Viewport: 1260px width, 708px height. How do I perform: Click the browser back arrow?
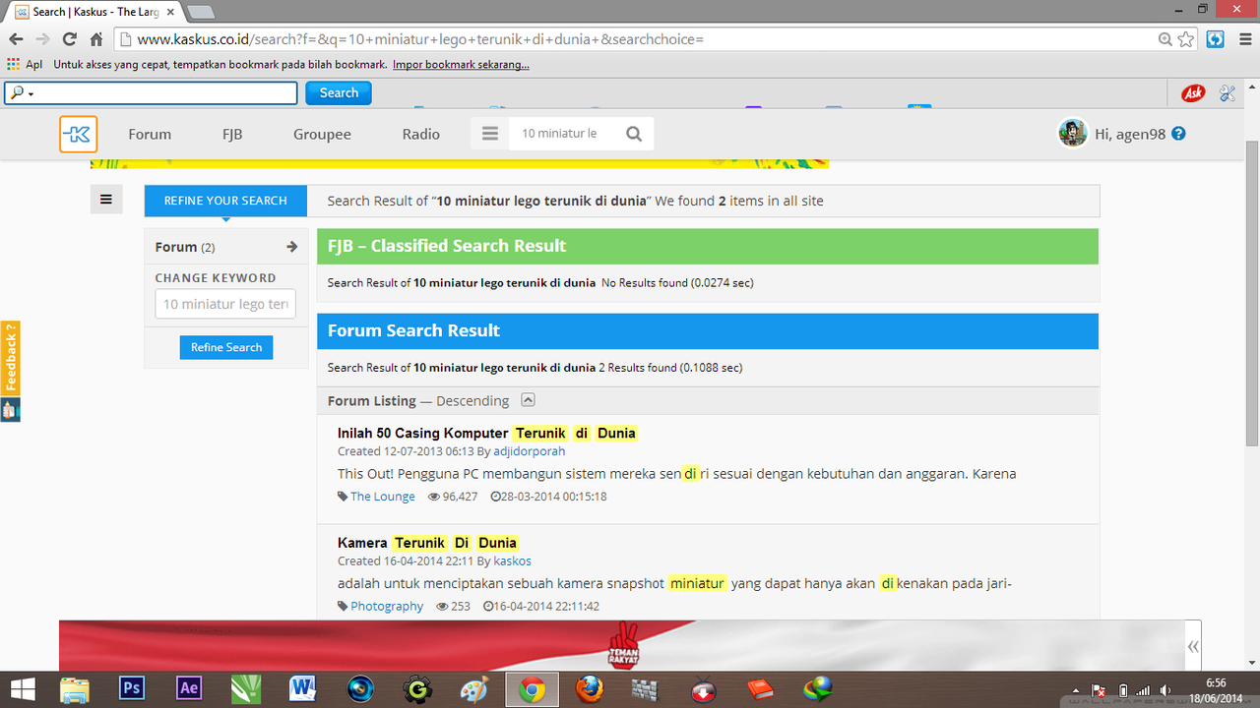(16, 39)
